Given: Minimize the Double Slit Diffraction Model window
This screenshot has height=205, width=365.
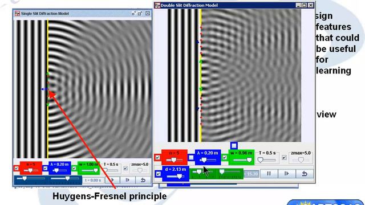Looking at the screenshot, I should click(x=298, y=5).
